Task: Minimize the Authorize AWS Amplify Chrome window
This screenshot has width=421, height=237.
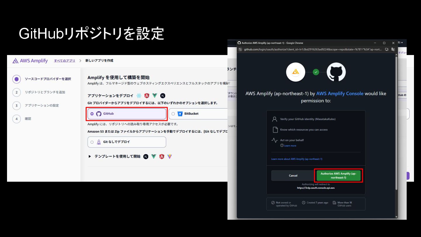Action: click(x=375, y=43)
